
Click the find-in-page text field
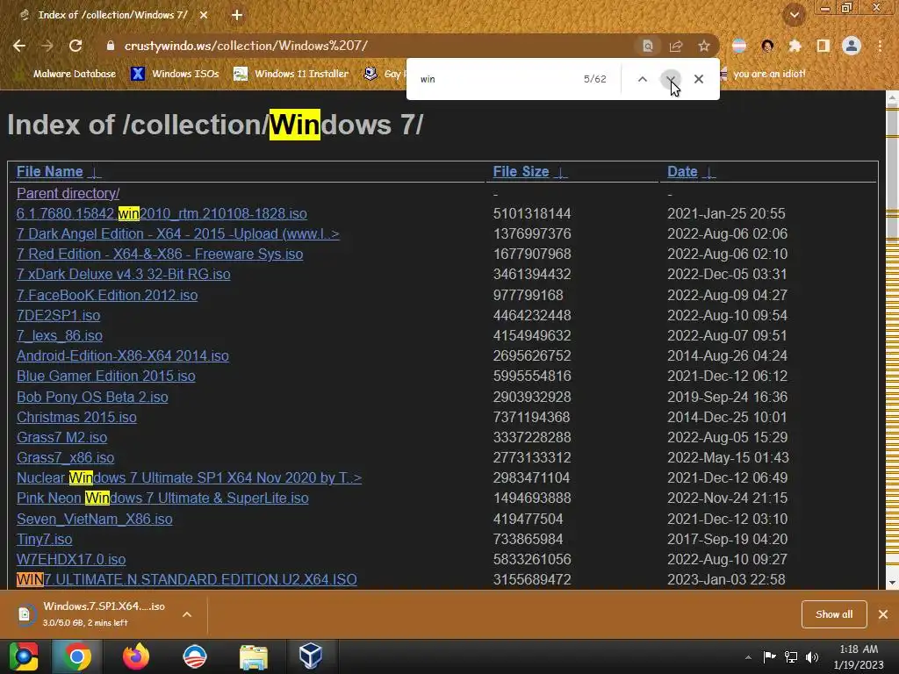(496, 79)
